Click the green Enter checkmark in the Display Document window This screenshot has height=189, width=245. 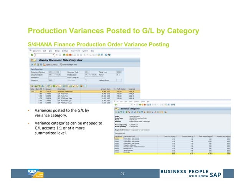[32, 55]
